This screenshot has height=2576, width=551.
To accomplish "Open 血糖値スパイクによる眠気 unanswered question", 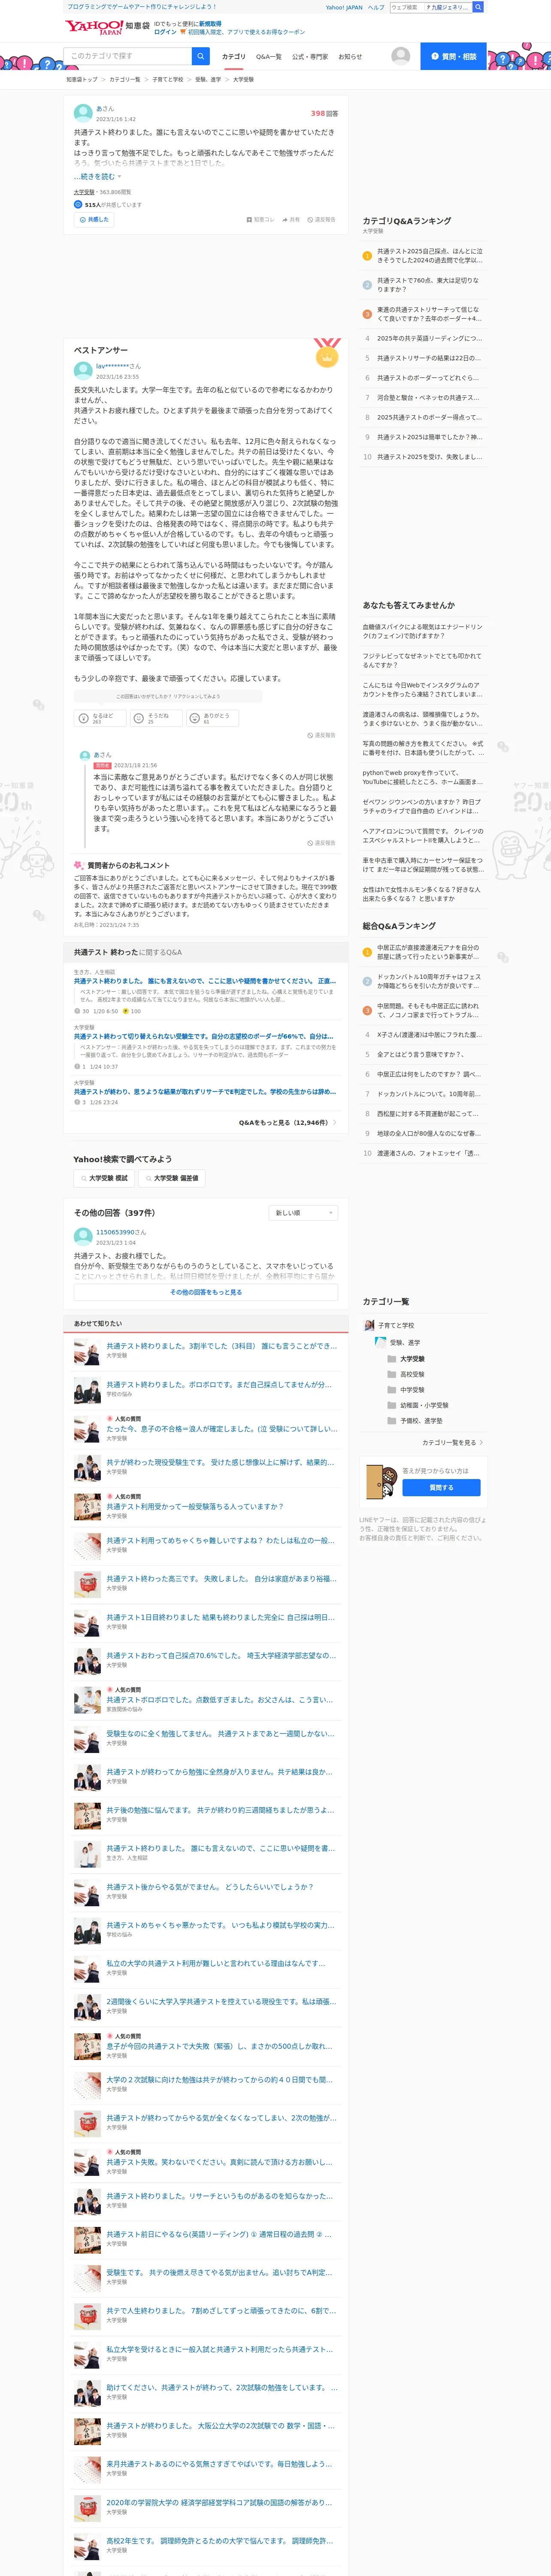I will pyautogui.click(x=423, y=631).
